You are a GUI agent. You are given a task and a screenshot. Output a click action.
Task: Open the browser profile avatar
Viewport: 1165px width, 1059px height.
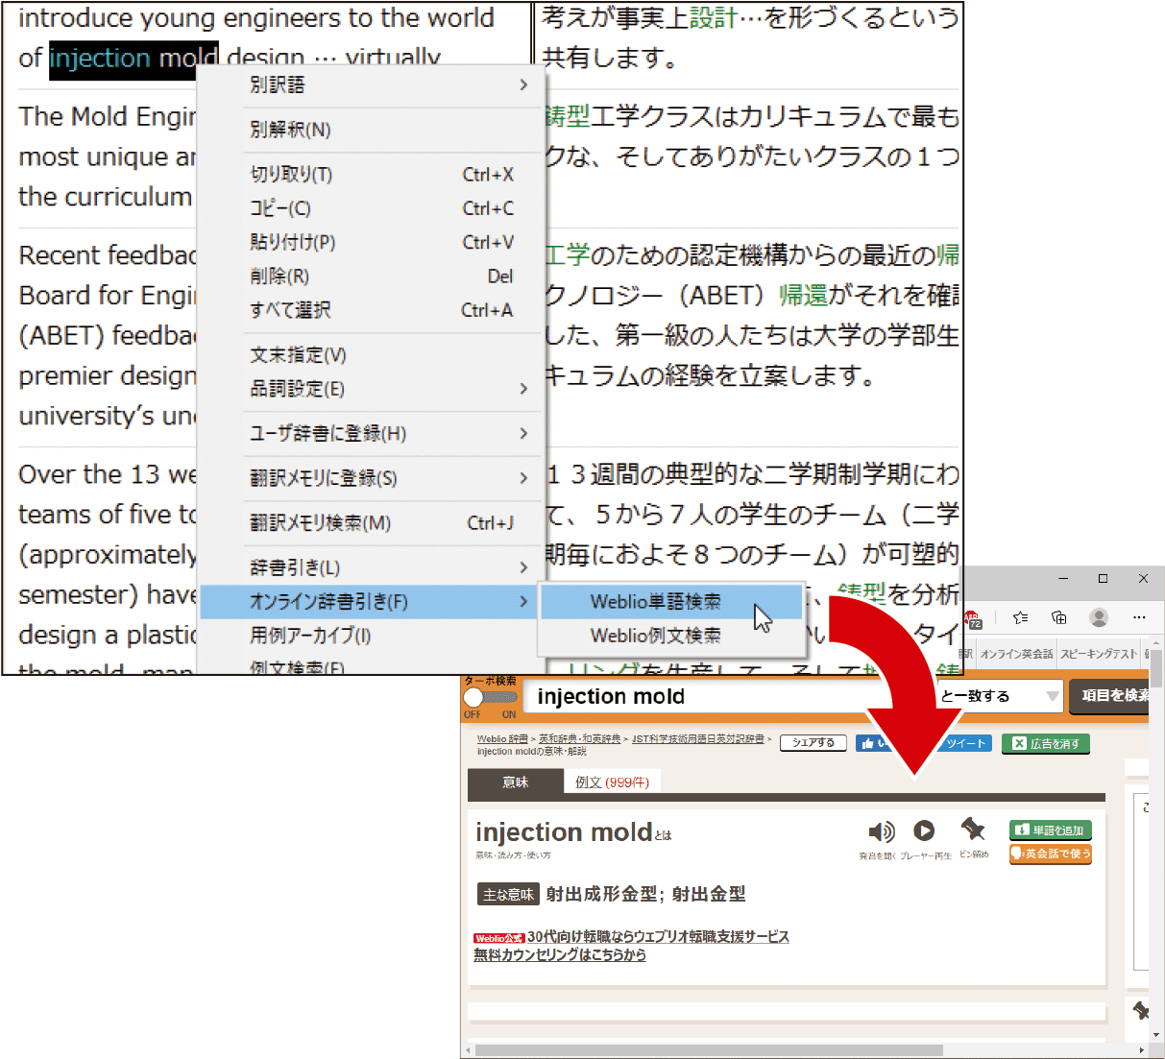1099,617
